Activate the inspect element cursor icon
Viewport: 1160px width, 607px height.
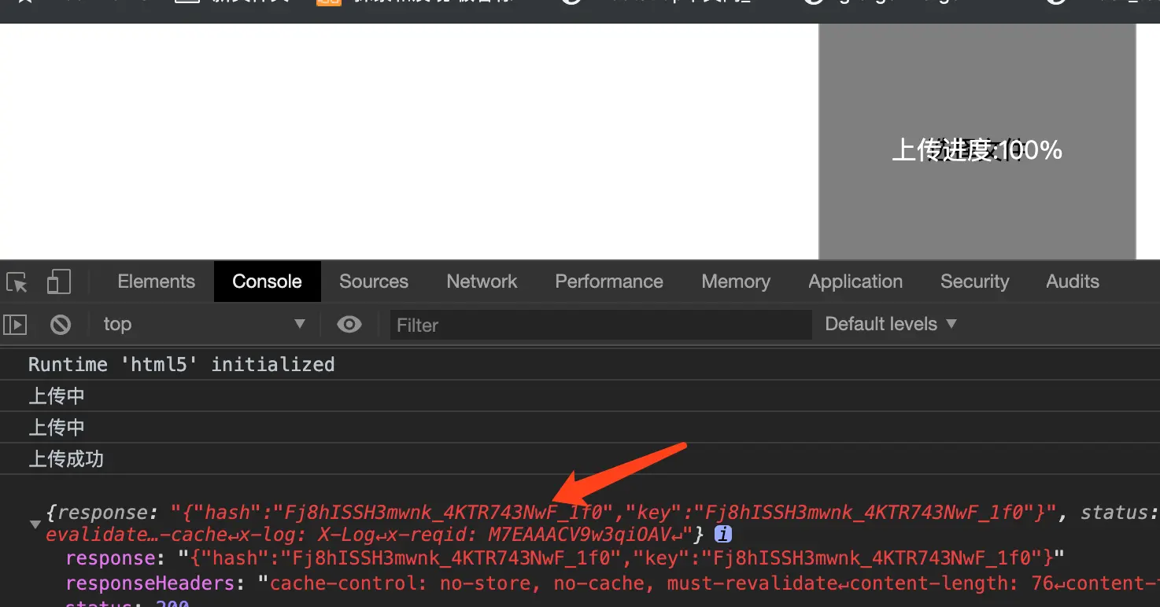(x=17, y=282)
